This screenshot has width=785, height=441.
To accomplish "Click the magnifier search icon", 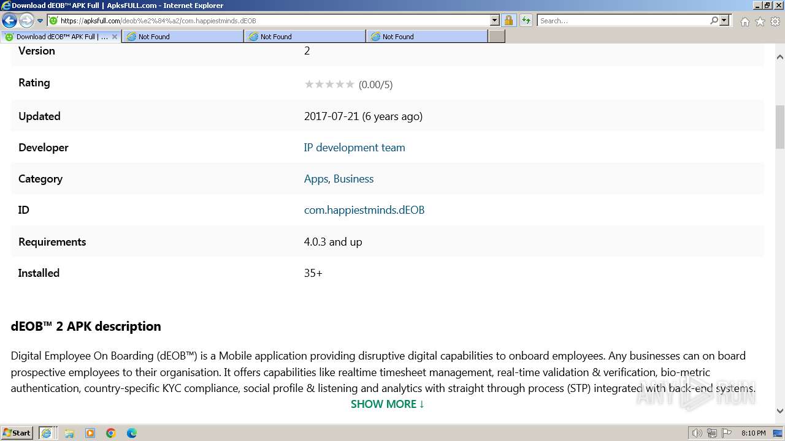I will pos(714,21).
